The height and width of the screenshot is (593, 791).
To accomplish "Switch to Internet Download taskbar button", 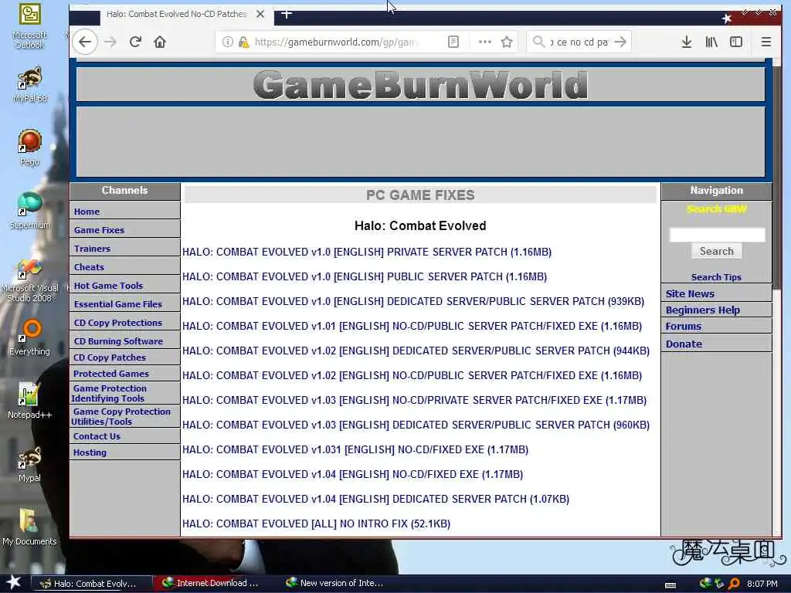I will click(x=211, y=583).
